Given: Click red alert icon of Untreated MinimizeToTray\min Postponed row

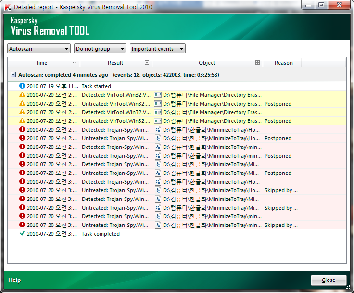Looking at the screenshot, I should 22,156.
